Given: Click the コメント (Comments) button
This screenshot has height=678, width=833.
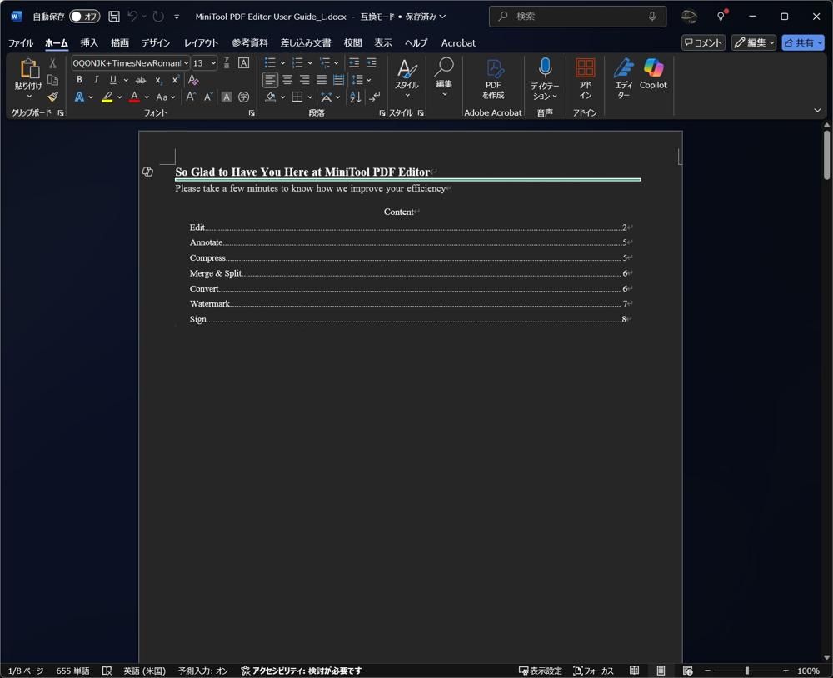Looking at the screenshot, I should 703,42.
